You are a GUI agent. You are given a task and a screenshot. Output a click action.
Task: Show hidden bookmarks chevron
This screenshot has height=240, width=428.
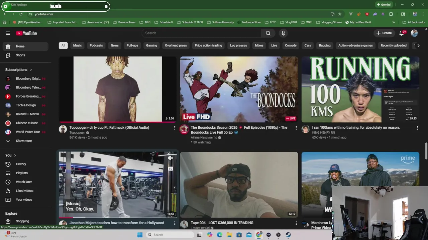click(x=394, y=22)
